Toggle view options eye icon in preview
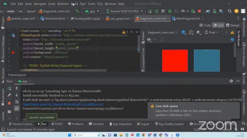This screenshot has width=247, height=138. click(x=149, y=39)
